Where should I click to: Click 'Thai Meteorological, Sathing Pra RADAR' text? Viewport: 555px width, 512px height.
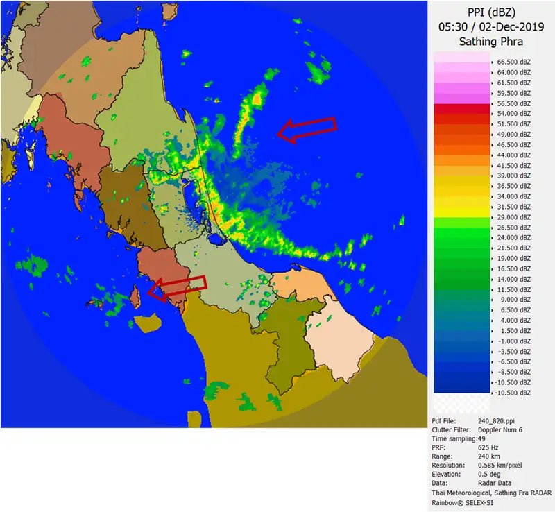(491, 493)
